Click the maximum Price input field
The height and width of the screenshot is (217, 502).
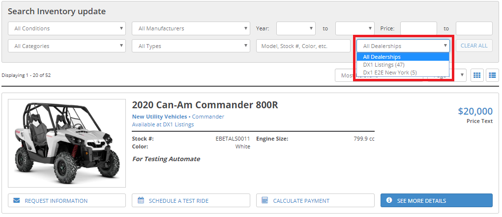pos(474,28)
